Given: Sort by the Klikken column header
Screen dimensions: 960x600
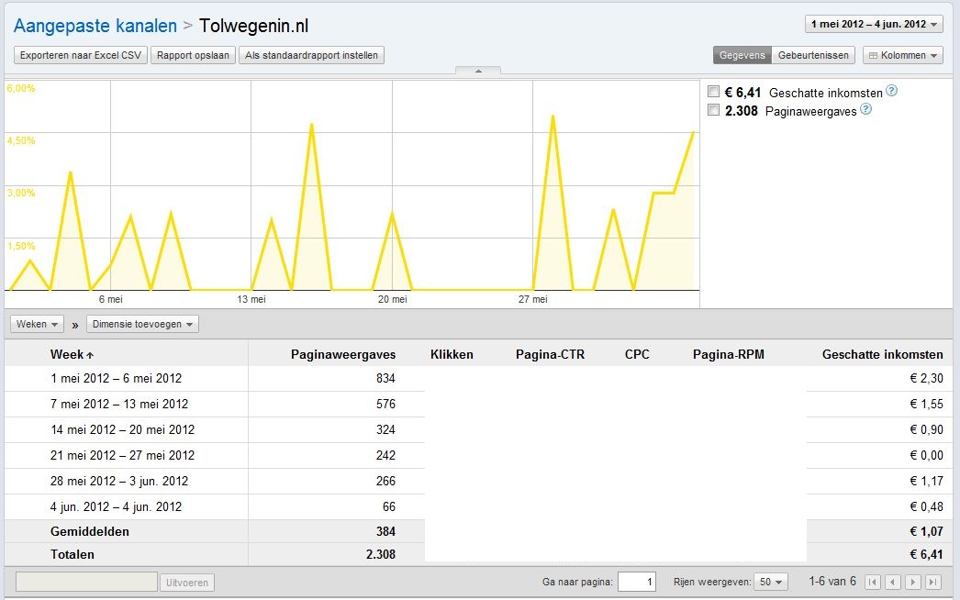Looking at the screenshot, I should (x=452, y=354).
